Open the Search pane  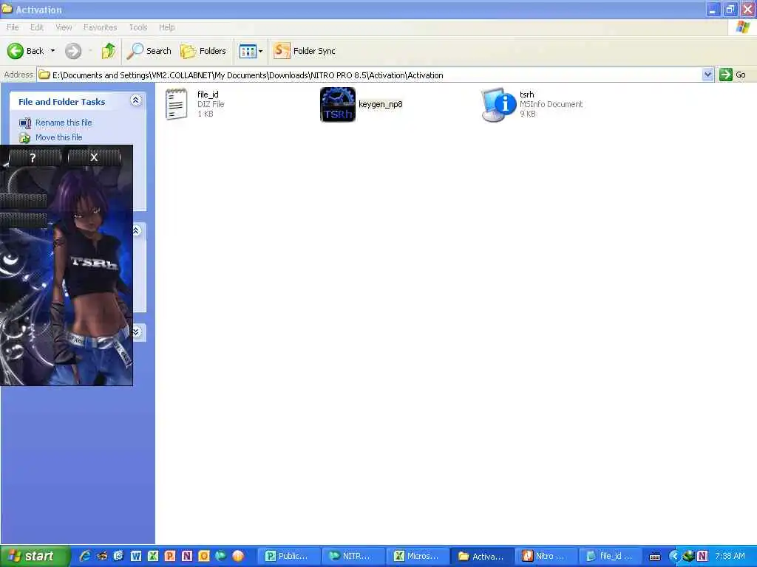pos(149,51)
